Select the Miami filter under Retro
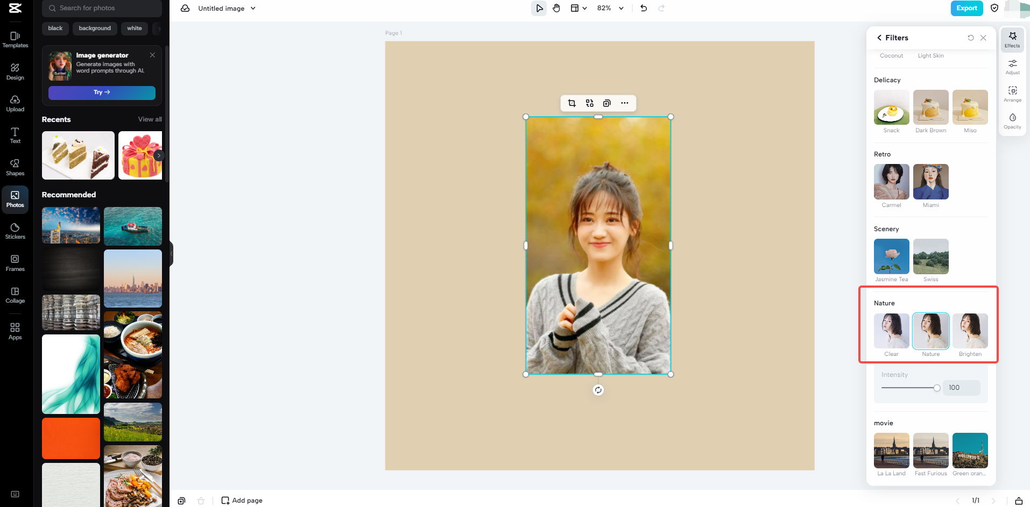The width and height of the screenshot is (1030, 507). click(930, 182)
